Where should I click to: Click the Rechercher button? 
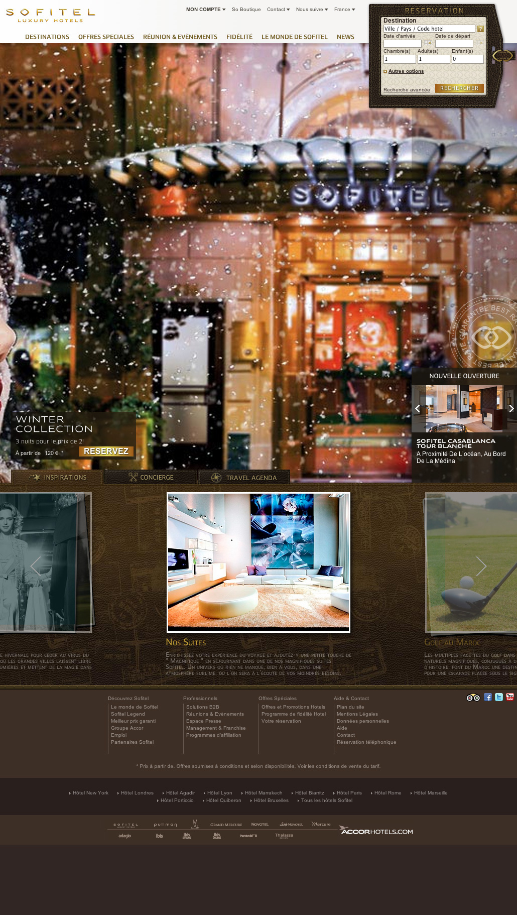(459, 88)
